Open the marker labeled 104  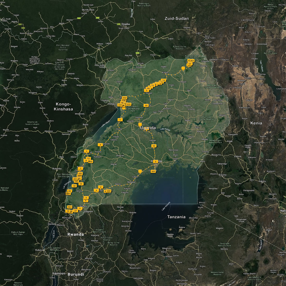click(109, 191)
